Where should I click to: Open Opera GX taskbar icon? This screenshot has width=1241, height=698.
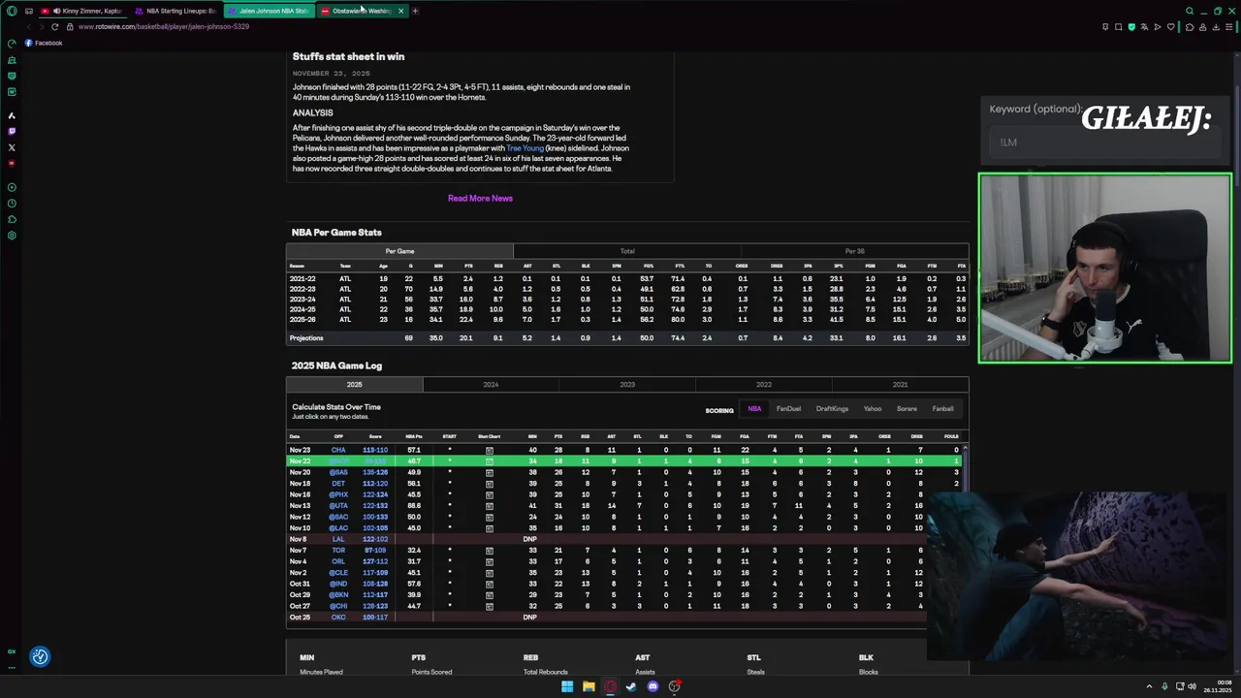click(x=610, y=686)
